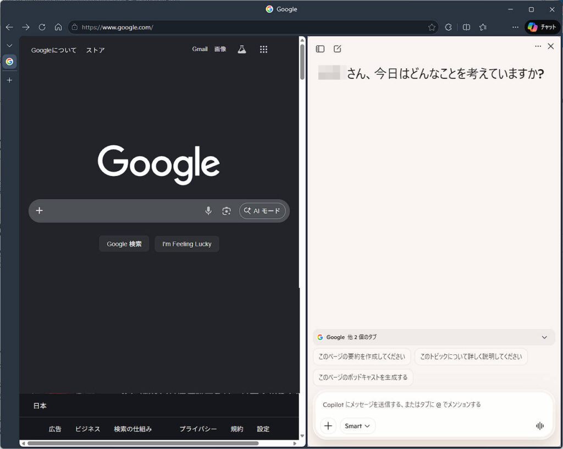Image resolution: width=563 pixels, height=449 pixels.
Task: Expand the vertical tabs chevron
Action: 10,46
